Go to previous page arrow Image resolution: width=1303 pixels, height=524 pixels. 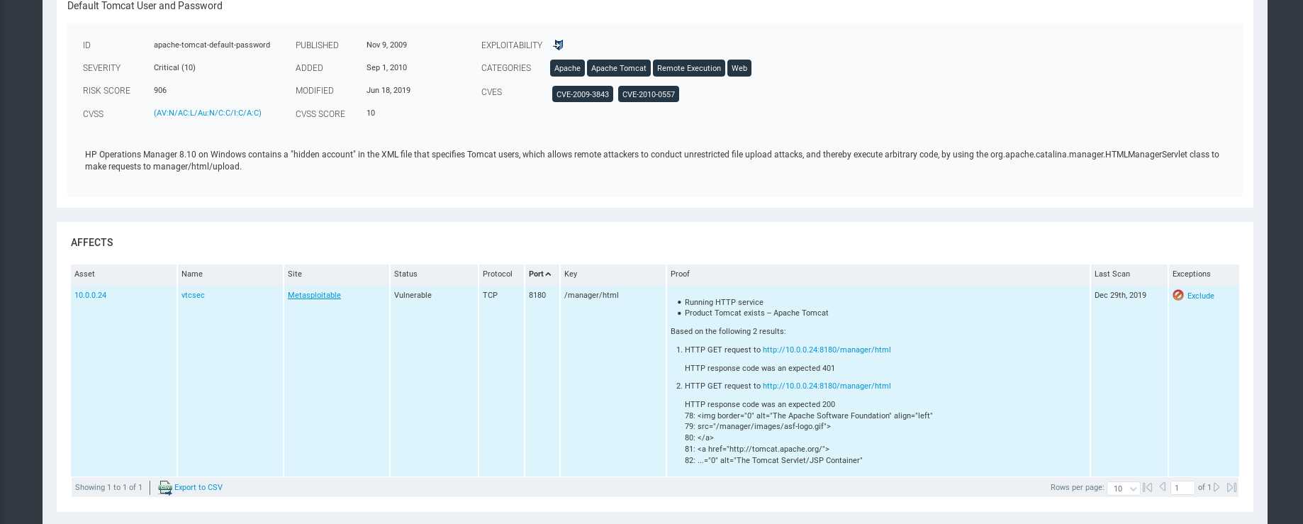(1163, 487)
